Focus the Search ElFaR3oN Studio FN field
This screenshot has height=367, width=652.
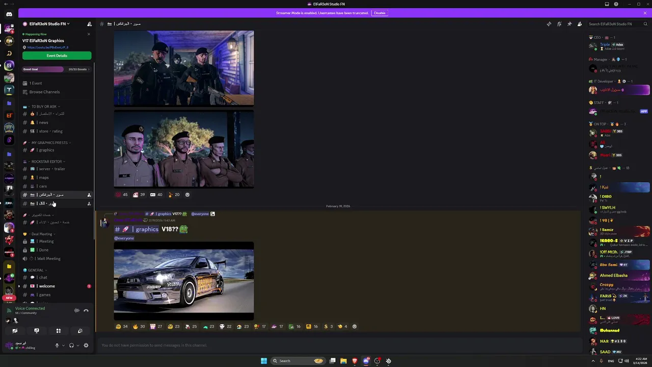tap(617, 24)
